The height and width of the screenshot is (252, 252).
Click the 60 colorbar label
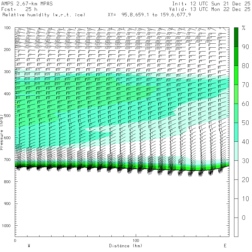(x=245, y=104)
